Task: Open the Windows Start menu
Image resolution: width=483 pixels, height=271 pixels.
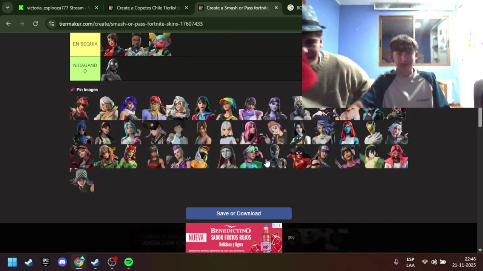Action: point(12,262)
